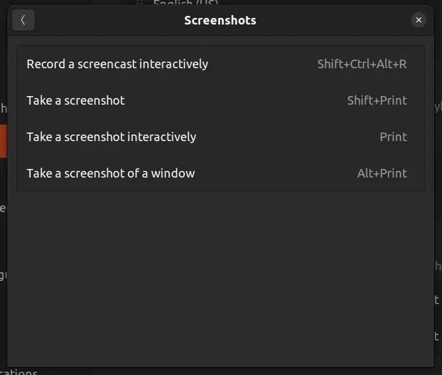Choose 'Take a screenshot of a window'
The image size is (442, 375).
[x=111, y=174]
